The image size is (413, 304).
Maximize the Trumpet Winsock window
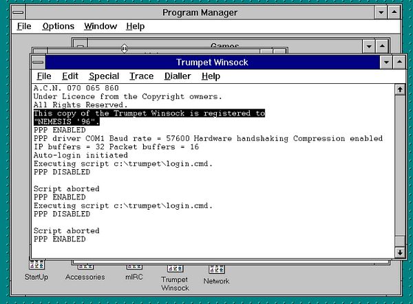(x=399, y=63)
